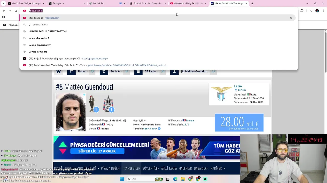Expand the Mattéo Guendou... breadcrumb dropdown
Screen dimensions: 327x183
point(213,71)
